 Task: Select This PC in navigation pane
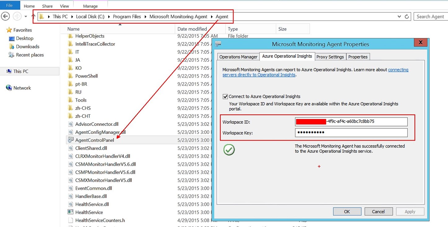pos(21,71)
